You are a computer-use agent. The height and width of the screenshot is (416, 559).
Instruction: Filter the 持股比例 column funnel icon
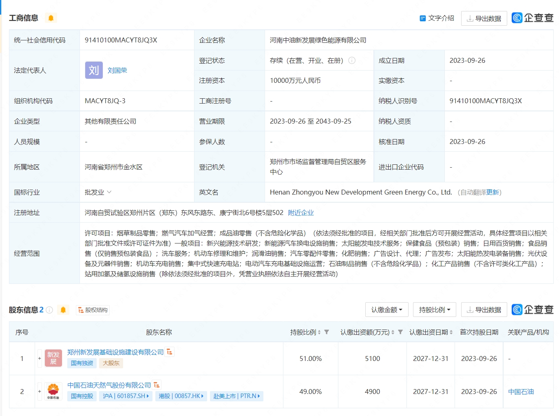pos(327,332)
